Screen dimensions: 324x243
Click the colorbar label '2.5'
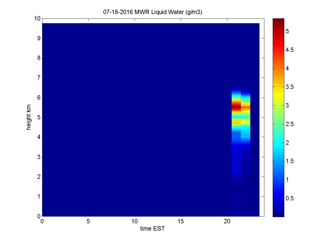289,124
